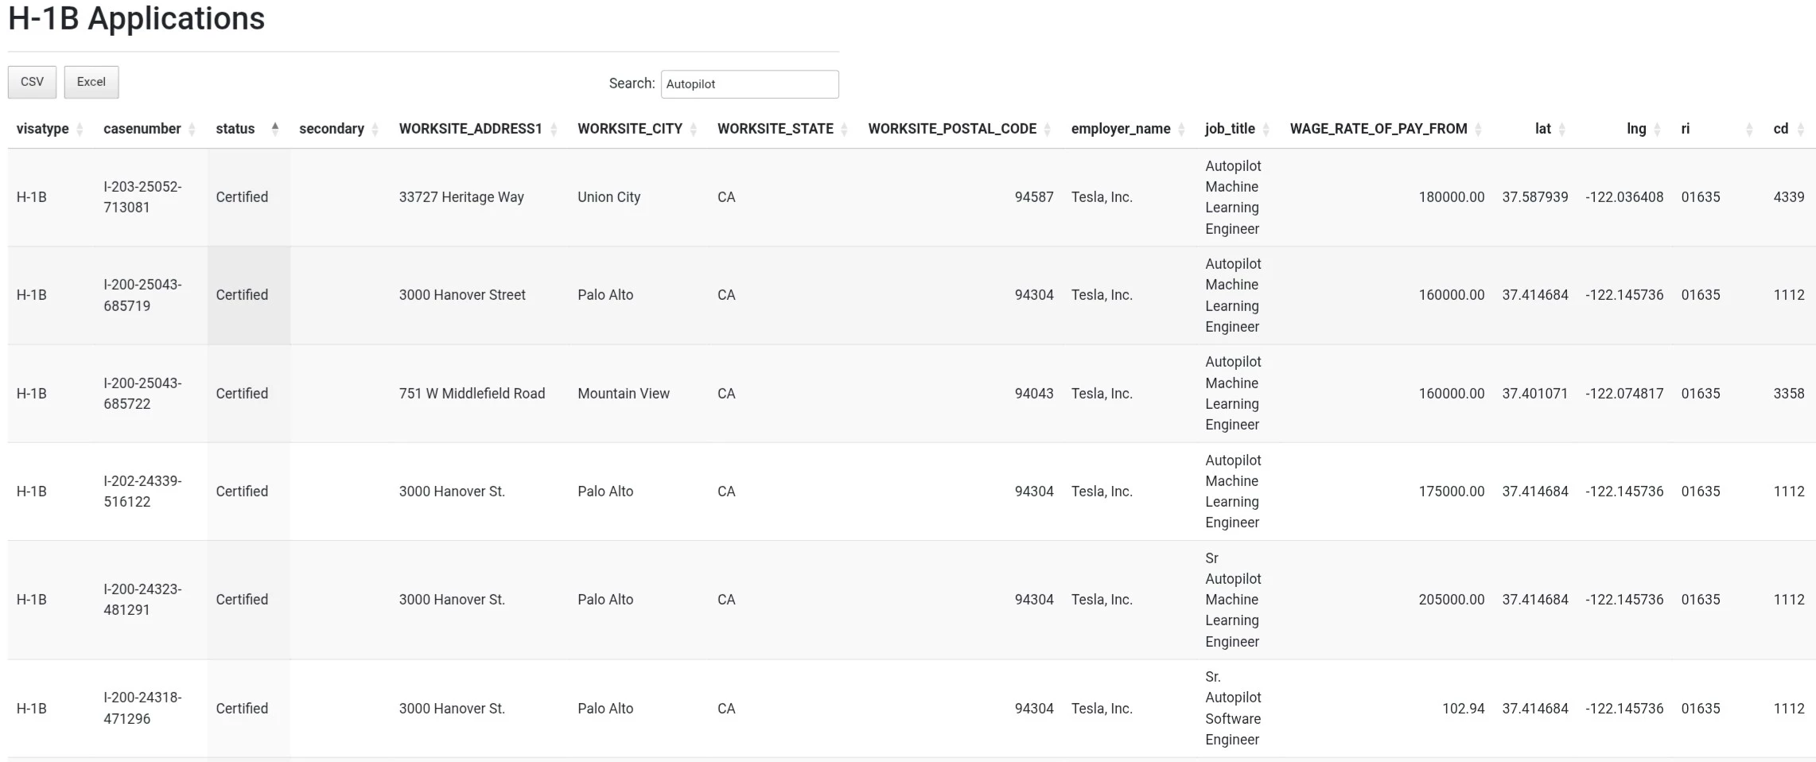
Task: Select case number I-200-25043-685722
Action: (x=142, y=394)
